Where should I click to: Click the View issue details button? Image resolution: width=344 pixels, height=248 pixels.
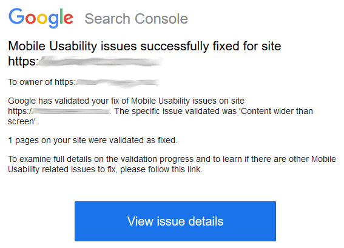pyautogui.click(x=175, y=221)
